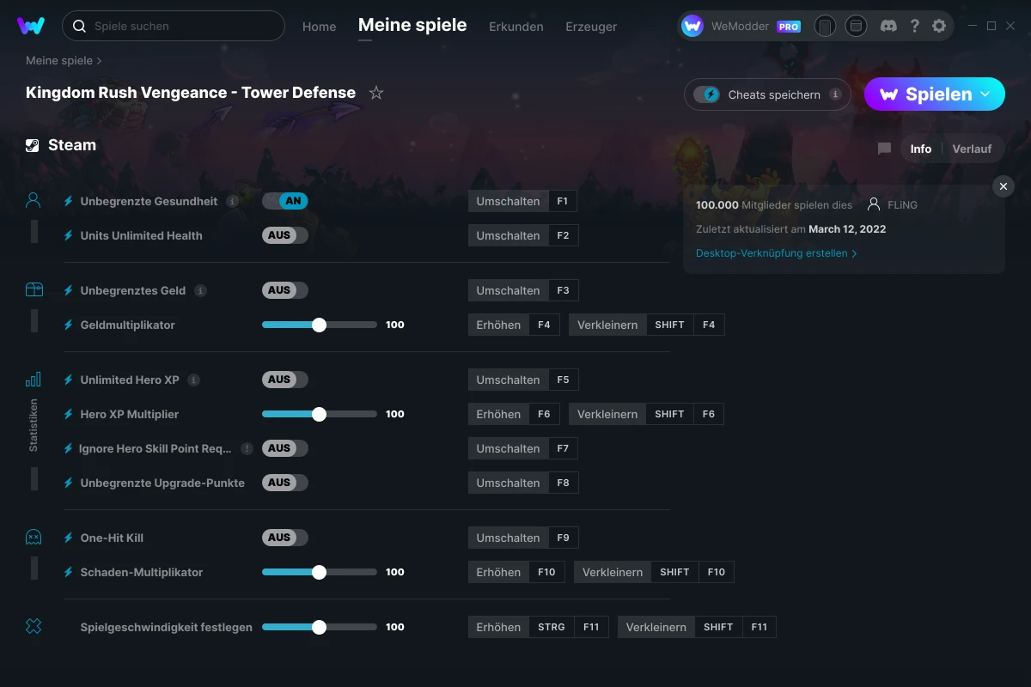The width and height of the screenshot is (1031, 687).
Task: Select the crossed tools category icon
Action: 34,627
